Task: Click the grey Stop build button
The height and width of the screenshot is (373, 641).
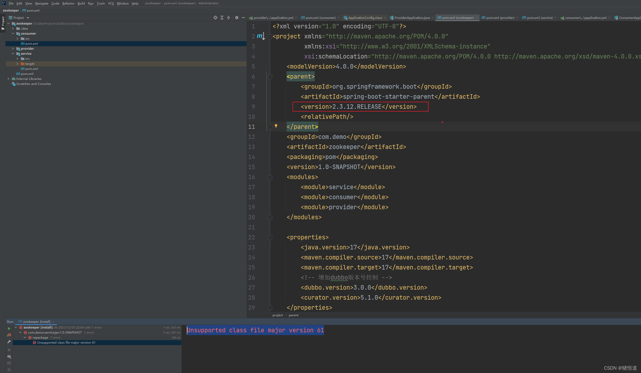Action: (x=9, y=350)
